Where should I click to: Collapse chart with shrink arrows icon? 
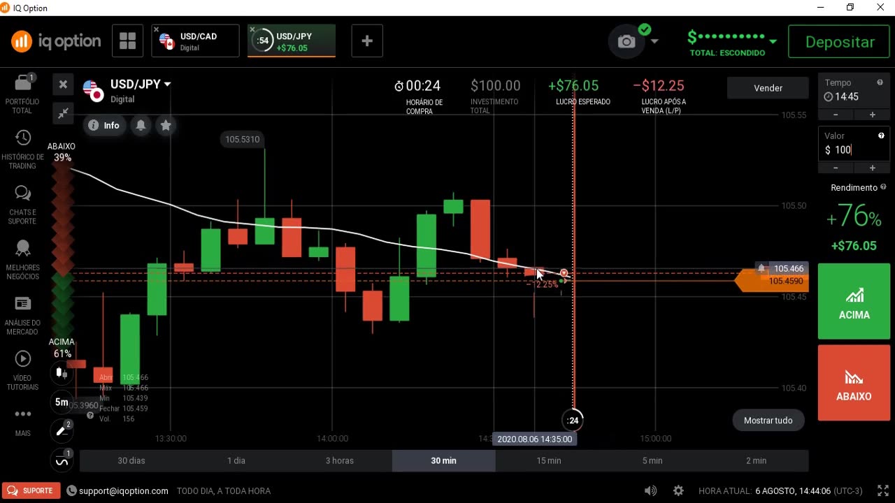[63, 113]
